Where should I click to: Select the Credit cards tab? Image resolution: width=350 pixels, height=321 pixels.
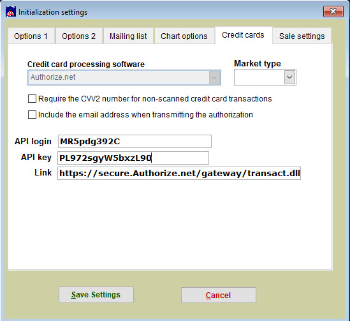pyautogui.click(x=244, y=35)
